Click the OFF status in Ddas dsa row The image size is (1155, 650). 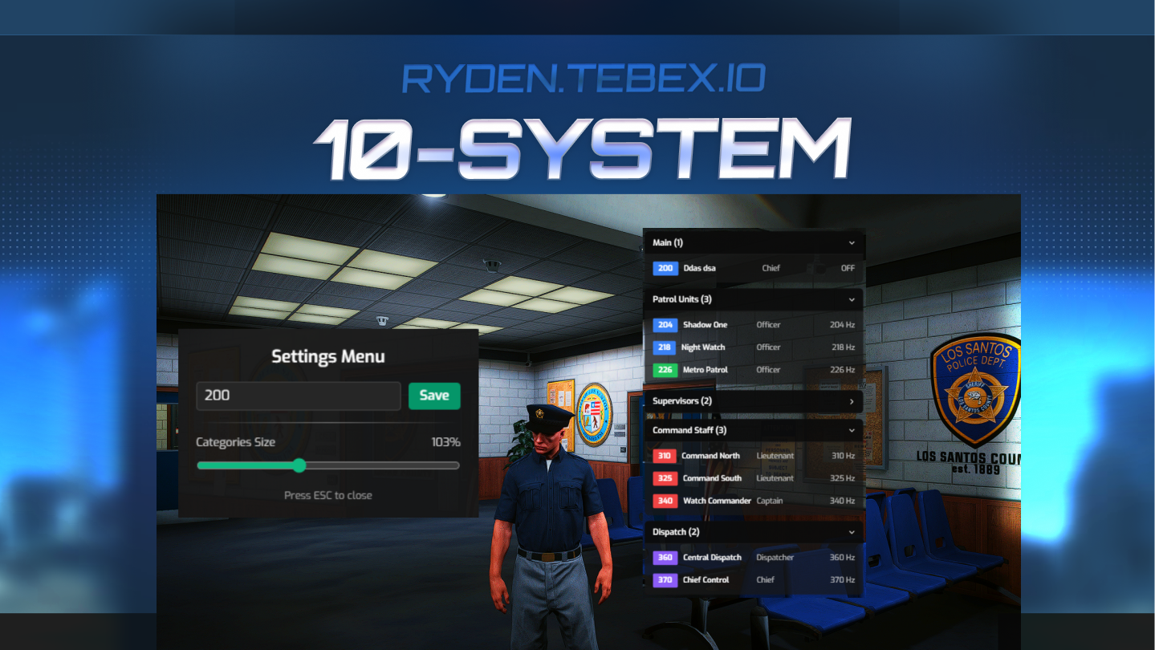tap(848, 268)
